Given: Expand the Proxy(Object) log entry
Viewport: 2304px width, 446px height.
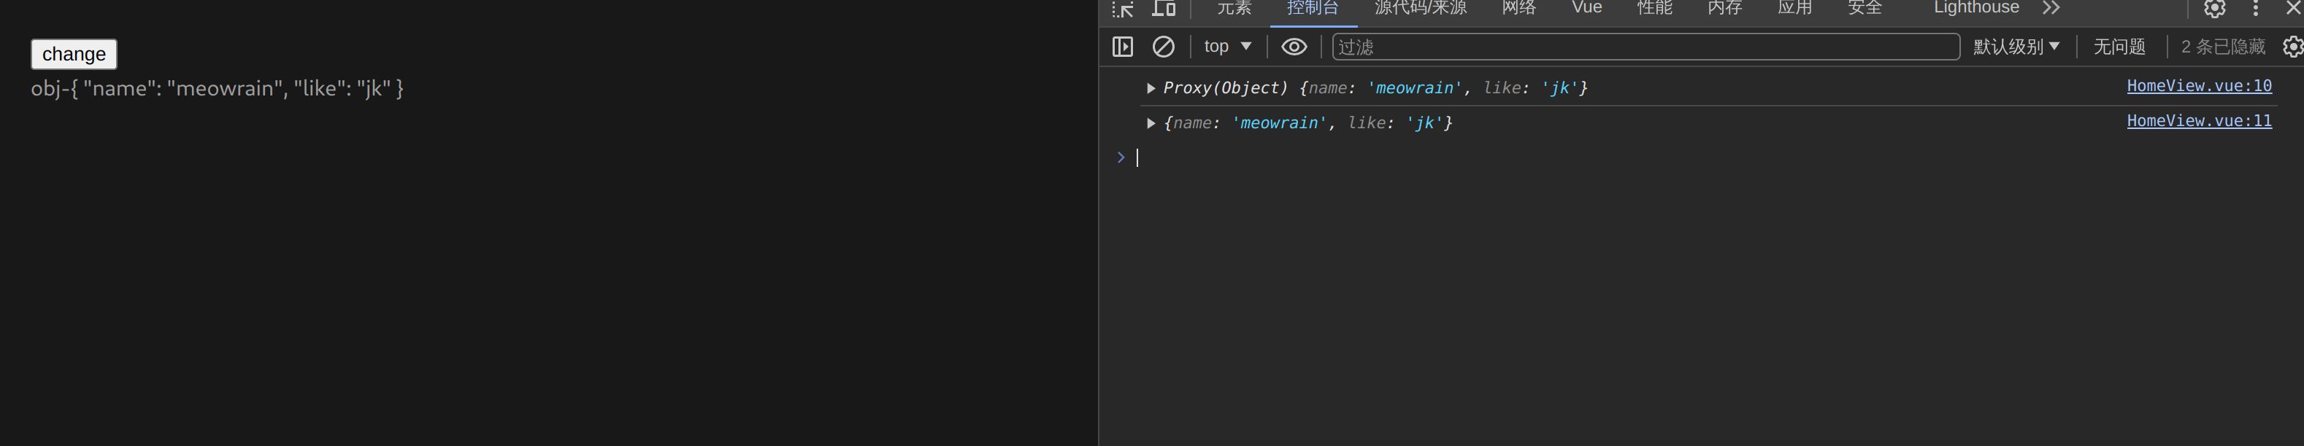Looking at the screenshot, I should point(1151,88).
